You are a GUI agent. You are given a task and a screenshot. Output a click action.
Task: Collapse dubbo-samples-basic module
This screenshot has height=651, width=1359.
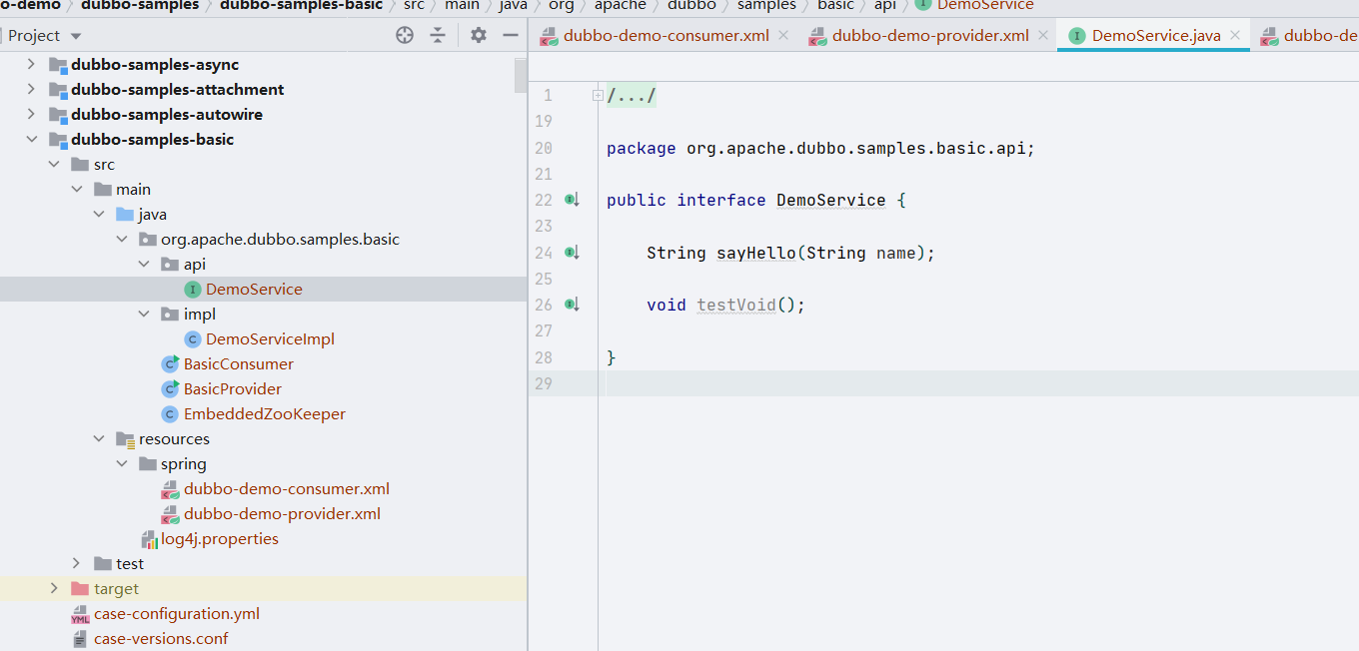coord(31,139)
